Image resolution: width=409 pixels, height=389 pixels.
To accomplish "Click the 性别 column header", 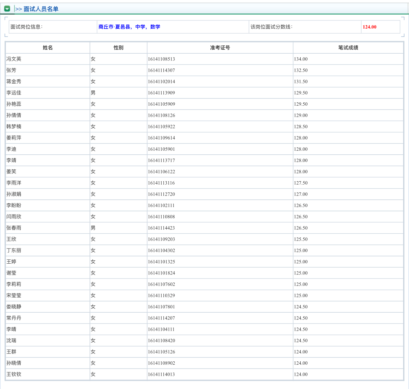I will pos(119,48).
